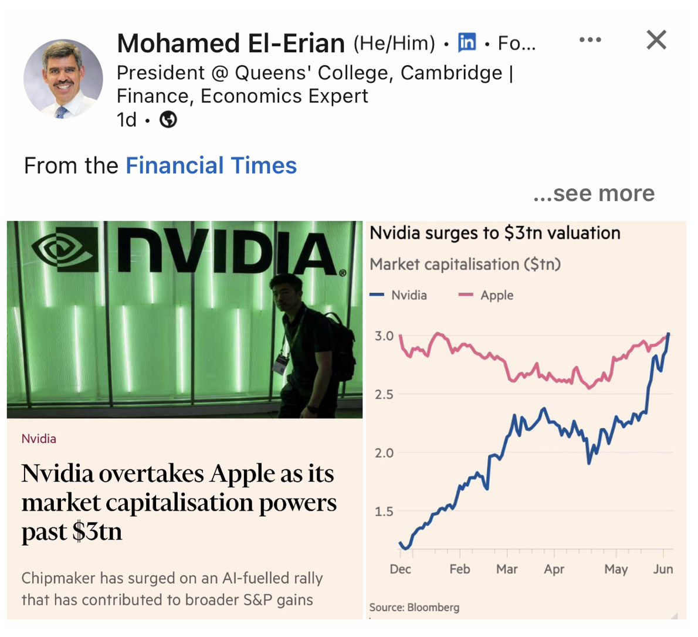The image size is (698, 637).
Task: Click the Dec marker on chart axis
Action: tap(400, 569)
